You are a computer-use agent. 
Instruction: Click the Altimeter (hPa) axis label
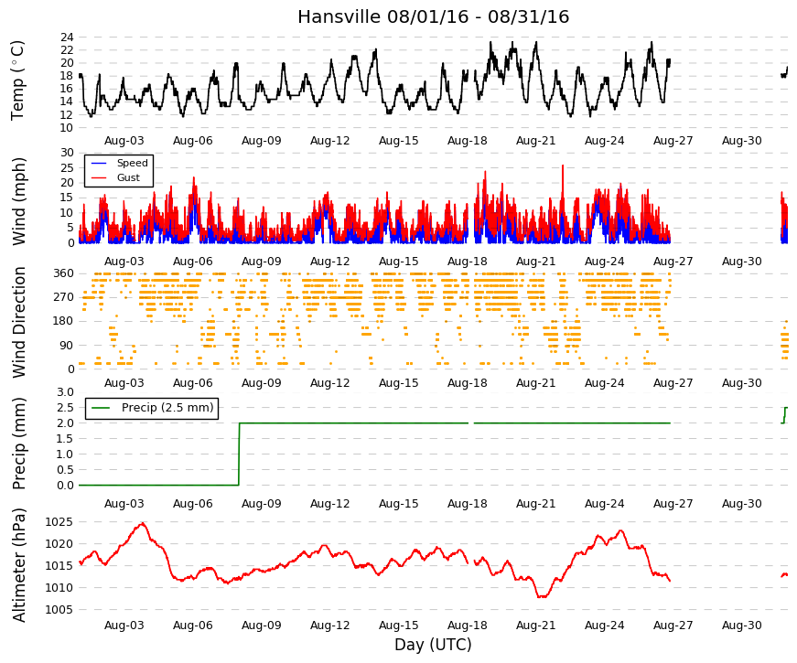19,565
